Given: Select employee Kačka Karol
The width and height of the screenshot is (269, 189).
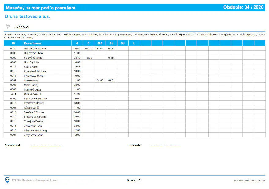Looking at the screenshot, I should pos(31,67).
